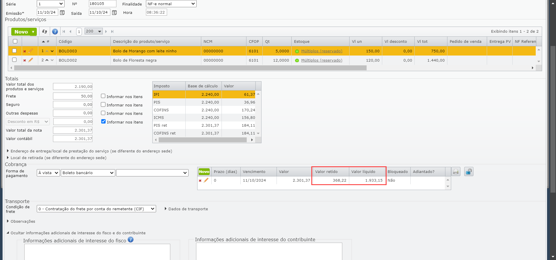This screenshot has width=556, height=260.
Task: Click the Vl tot column header
Action: pyautogui.click(x=431, y=42)
